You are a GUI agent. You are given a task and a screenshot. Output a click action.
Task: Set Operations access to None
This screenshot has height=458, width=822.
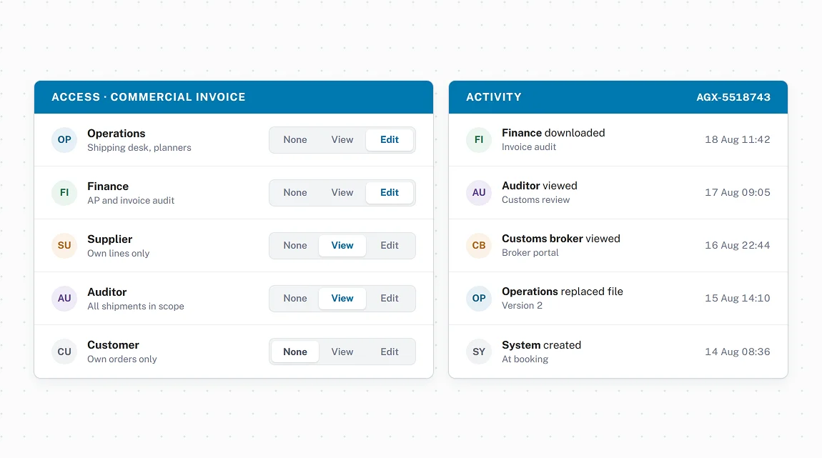295,140
